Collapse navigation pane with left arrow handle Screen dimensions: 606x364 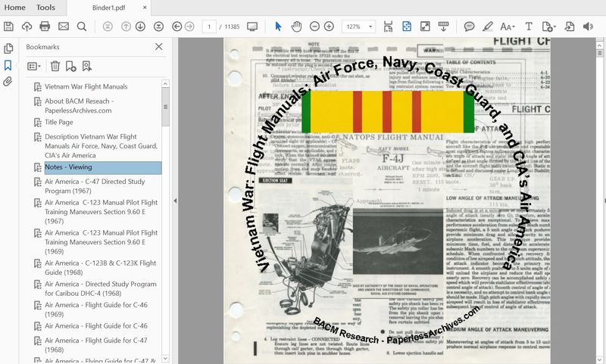pyautogui.click(x=175, y=201)
